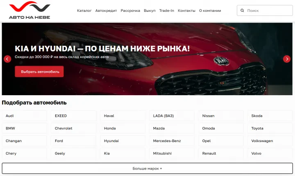Viewport: 295px width, 176px height.
Task: Click the Авто на Неве logo
Action: 29,10
